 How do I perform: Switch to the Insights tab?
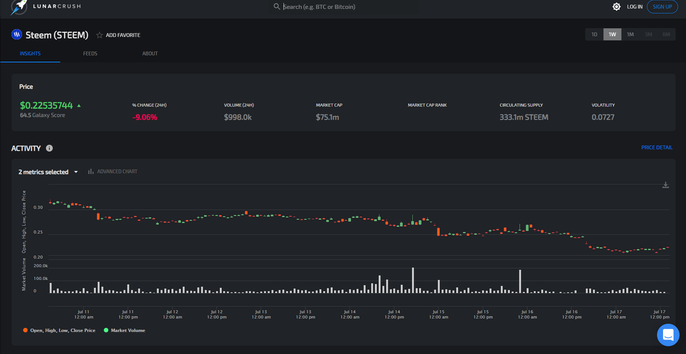tap(30, 54)
